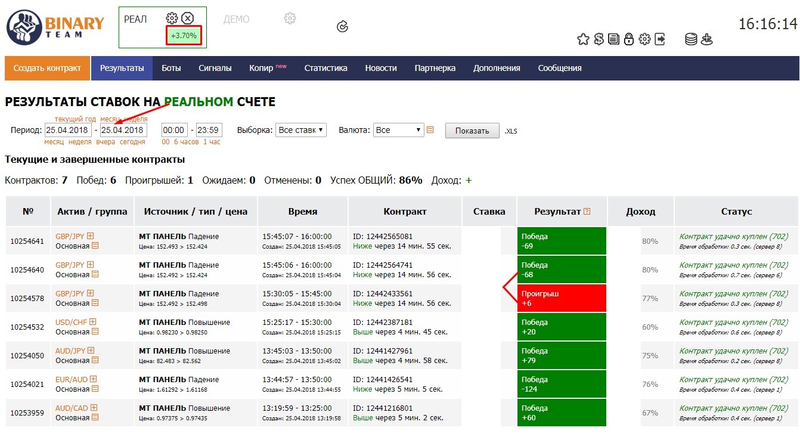The image size is (800, 437).
Task: Switch to the Результаты tab
Action: pyautogui.click(x=122, y=68)
